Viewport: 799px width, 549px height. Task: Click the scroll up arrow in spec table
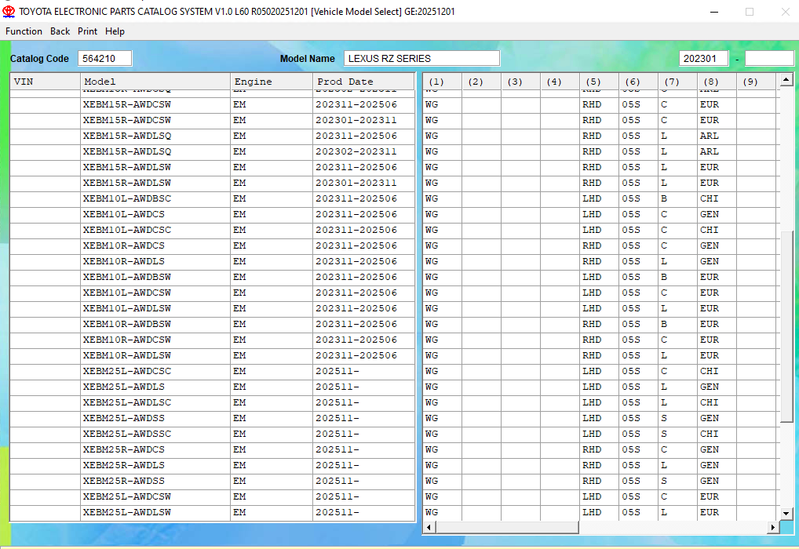786,81
